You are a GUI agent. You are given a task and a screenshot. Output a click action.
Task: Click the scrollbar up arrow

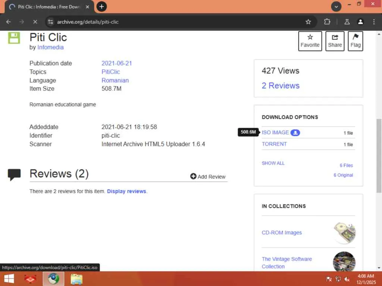pos(379,34)
